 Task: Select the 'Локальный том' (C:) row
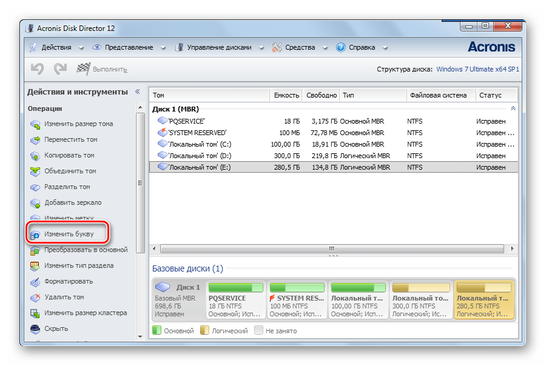click(x=199, y=144)
